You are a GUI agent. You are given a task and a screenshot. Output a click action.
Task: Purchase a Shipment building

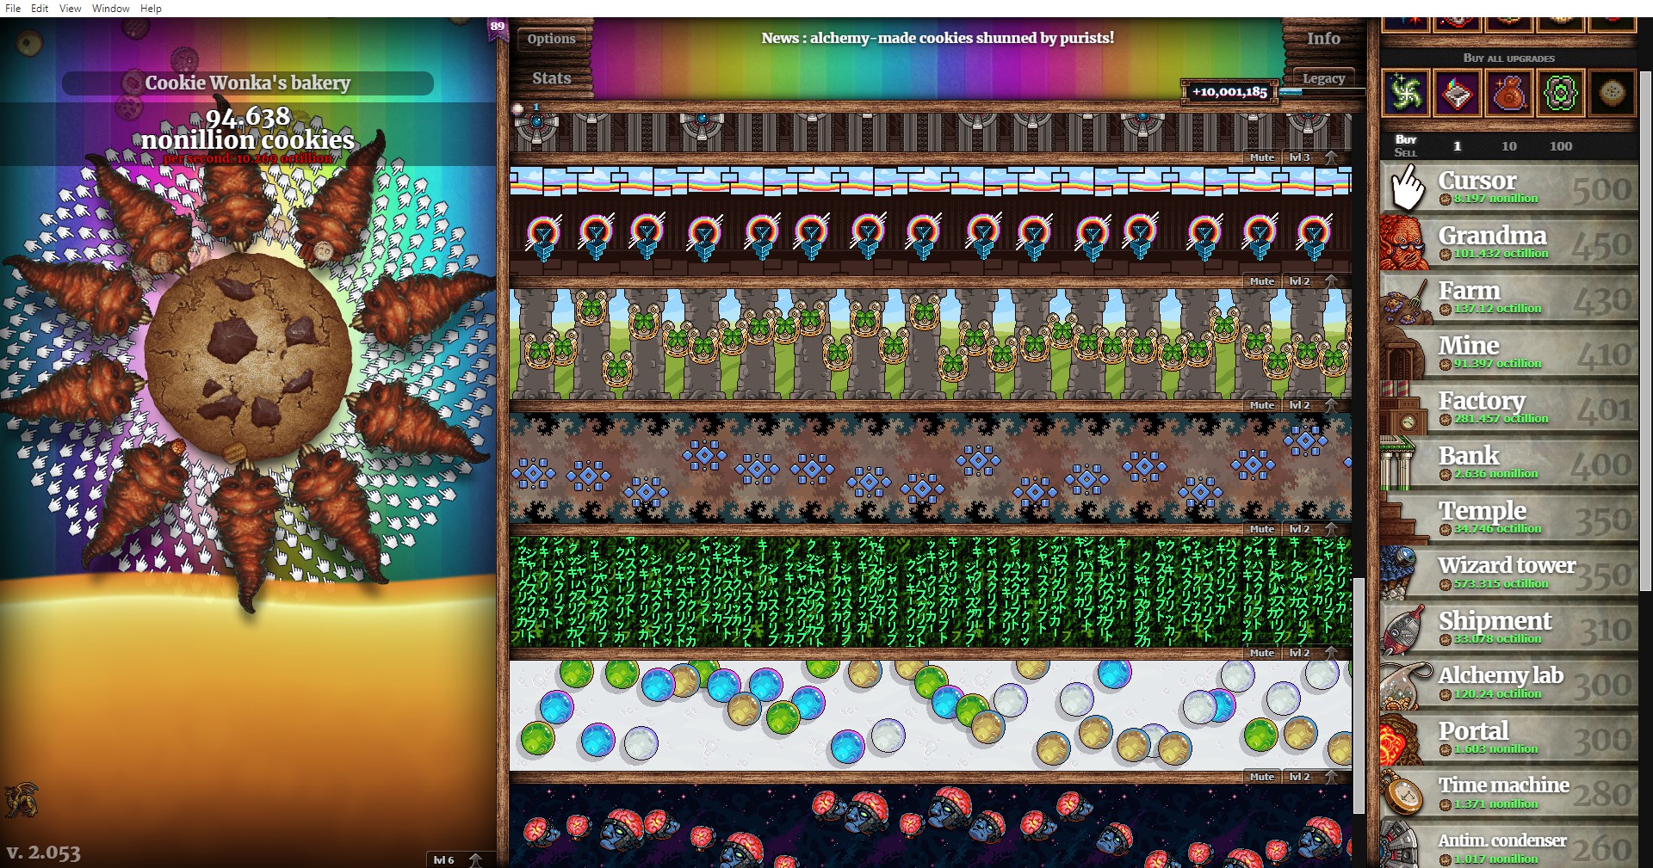click(x=1509, y=628)
